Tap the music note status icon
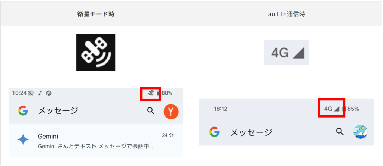383x166 pixels. click(39, 93)
